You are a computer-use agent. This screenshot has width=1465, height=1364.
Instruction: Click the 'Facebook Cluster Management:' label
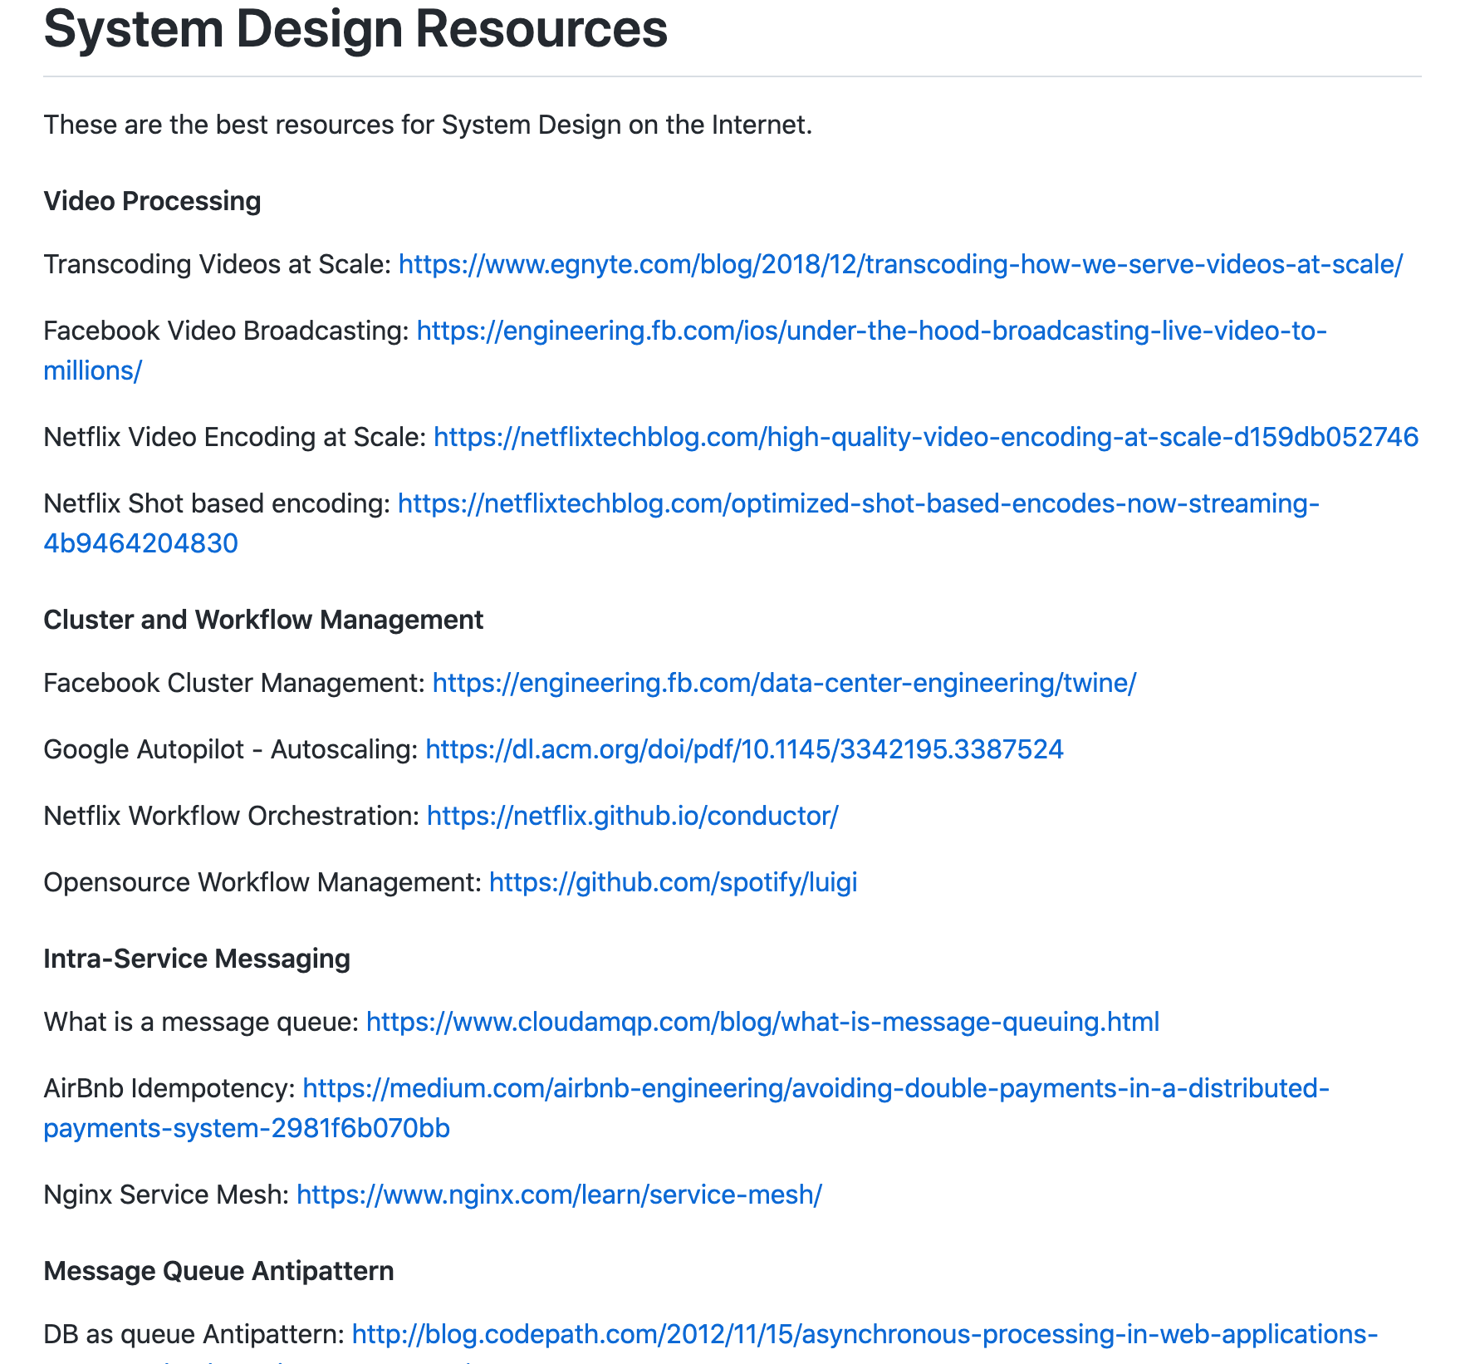(x=234, y=683)
